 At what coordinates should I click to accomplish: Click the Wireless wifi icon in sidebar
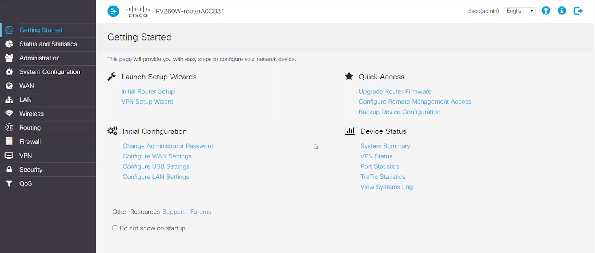coord(9,114)
